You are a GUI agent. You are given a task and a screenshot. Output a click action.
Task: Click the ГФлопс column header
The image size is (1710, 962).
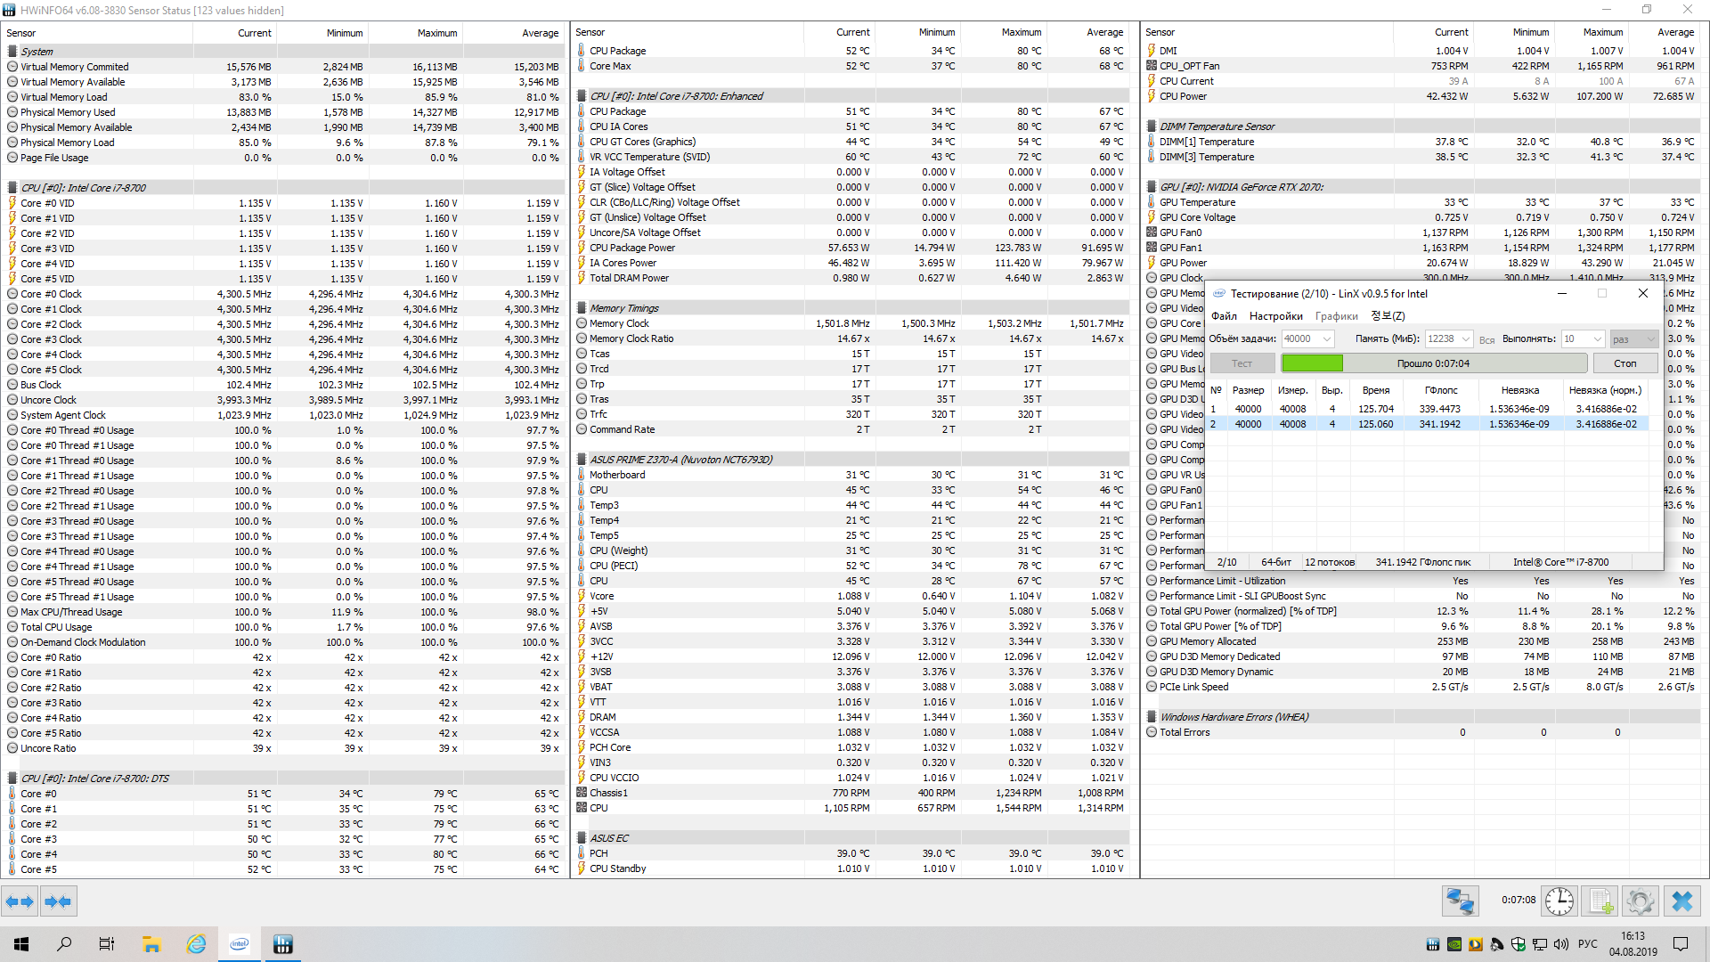click(1440, 390)
